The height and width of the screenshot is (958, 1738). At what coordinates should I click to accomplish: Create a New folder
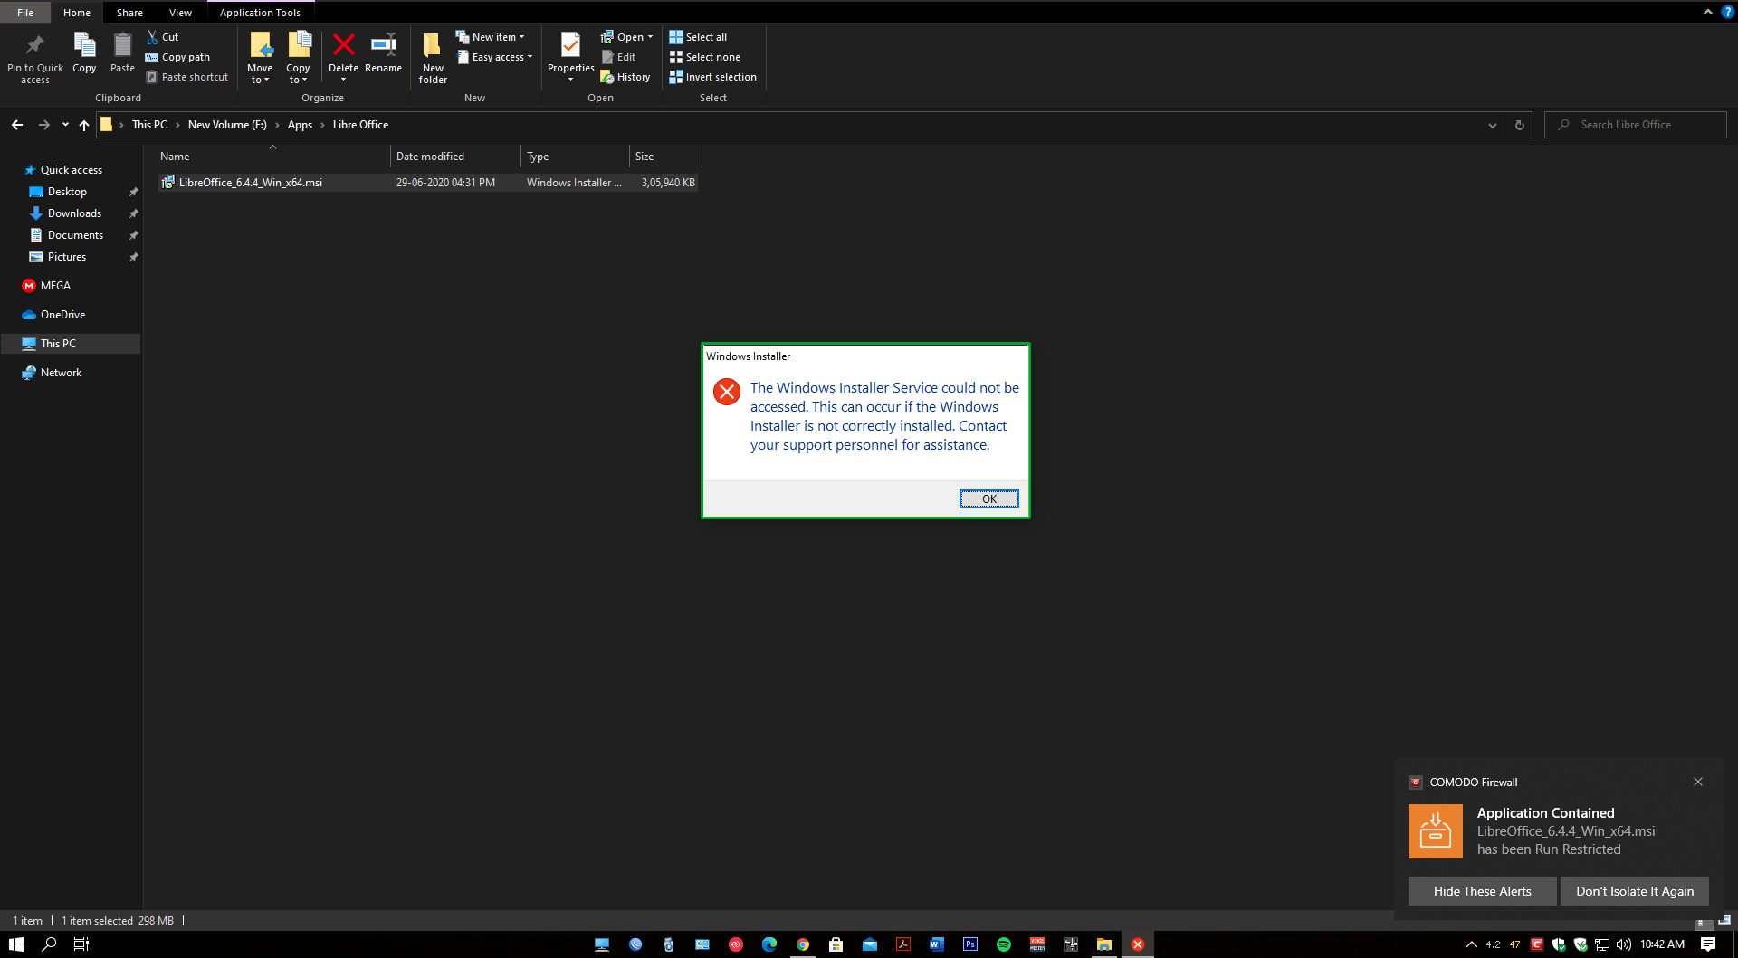coord(433,59)
